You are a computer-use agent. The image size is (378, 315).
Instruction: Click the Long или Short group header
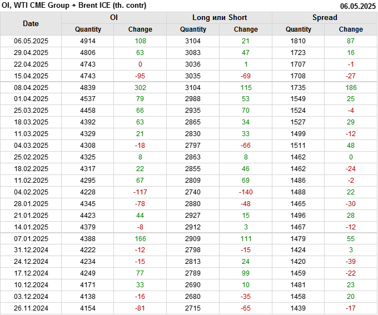220,18
